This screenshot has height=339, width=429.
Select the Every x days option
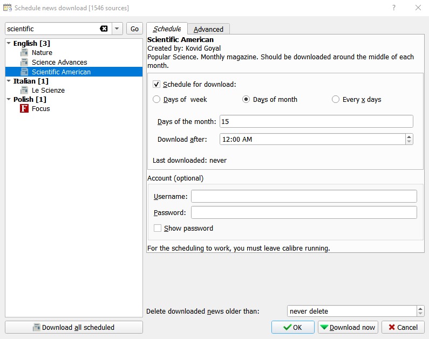[x=336, y=99]
